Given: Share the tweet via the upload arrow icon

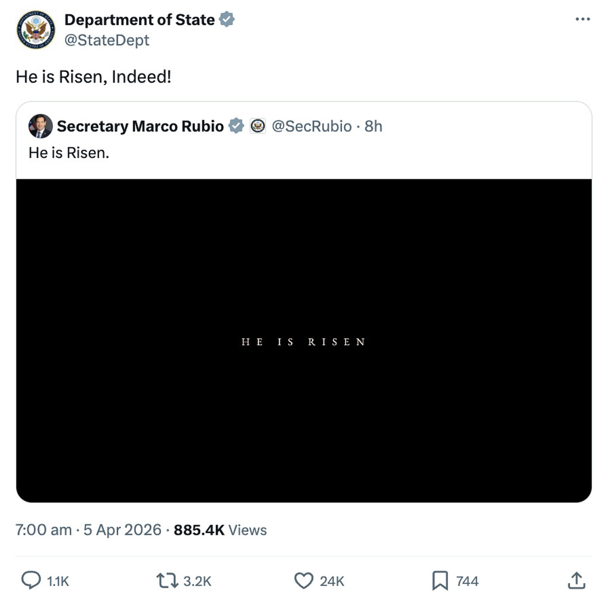Looking at the screenshot, I should click(575, 581).
